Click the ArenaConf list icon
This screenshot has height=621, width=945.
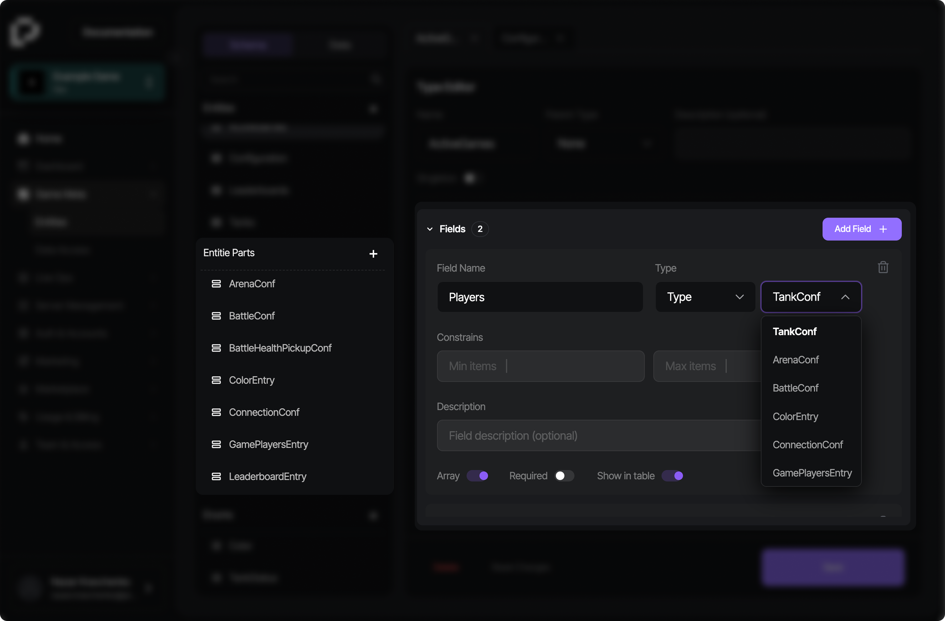[216, 284]
